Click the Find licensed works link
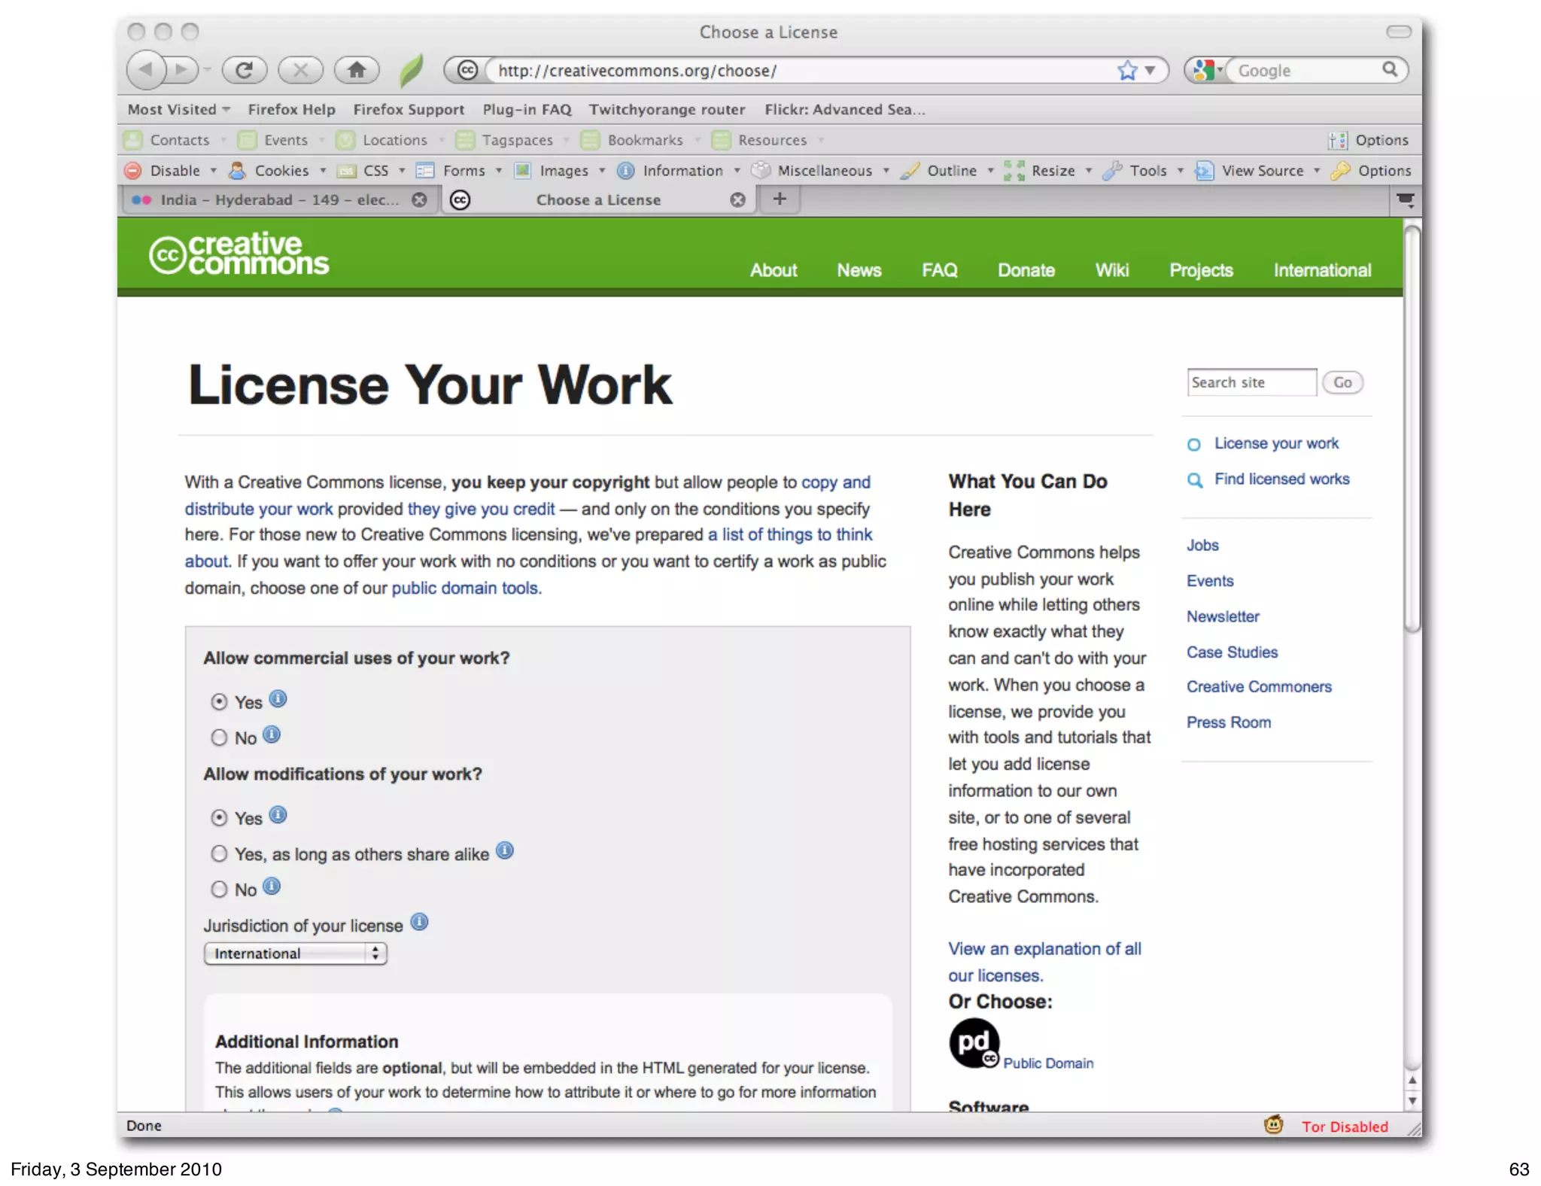The width and height of the screenshot is (1541, 1186). coord(1281,479)
